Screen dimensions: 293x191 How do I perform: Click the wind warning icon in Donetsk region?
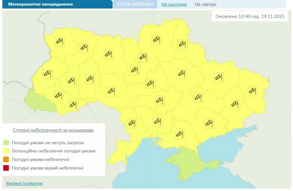pyautogui.click(x=235, y=104)
